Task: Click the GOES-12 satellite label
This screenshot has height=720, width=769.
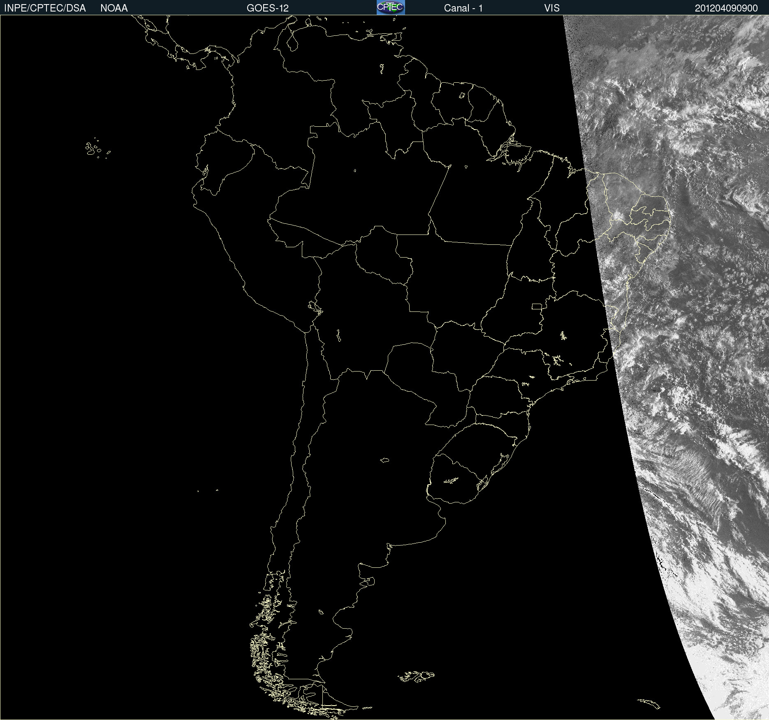Action: pyautogui.click(x=268, y=8)
